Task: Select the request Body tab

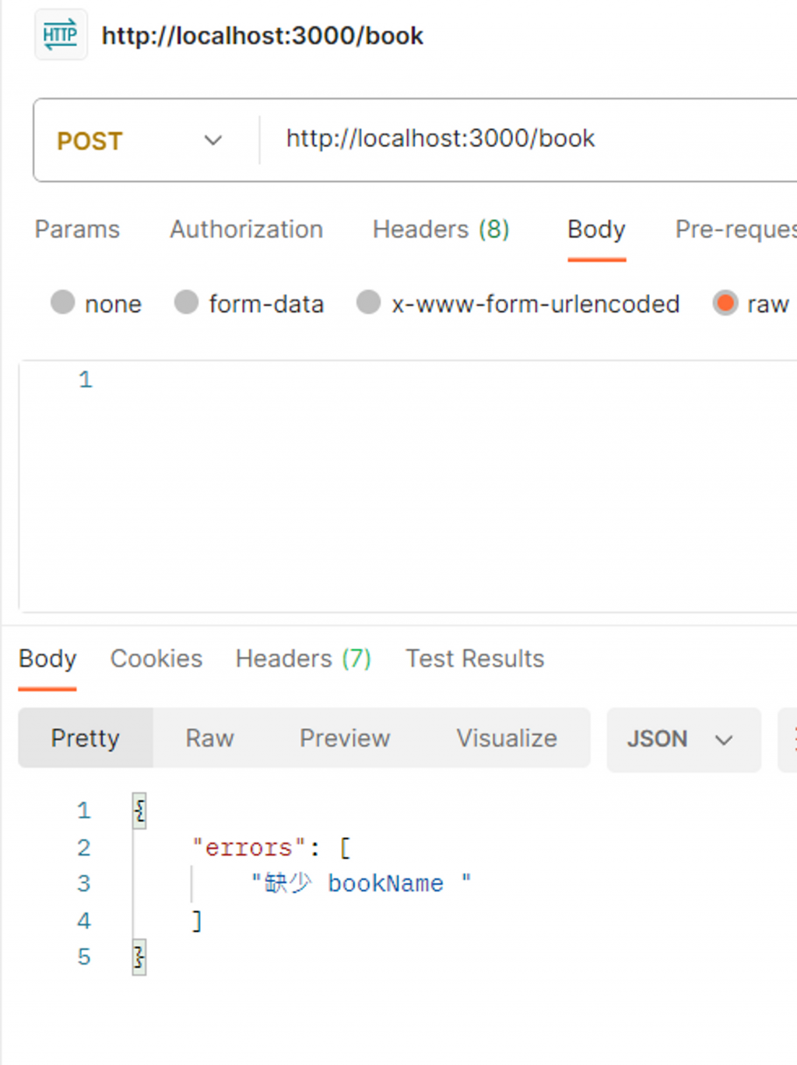Action: pos(596,229)
